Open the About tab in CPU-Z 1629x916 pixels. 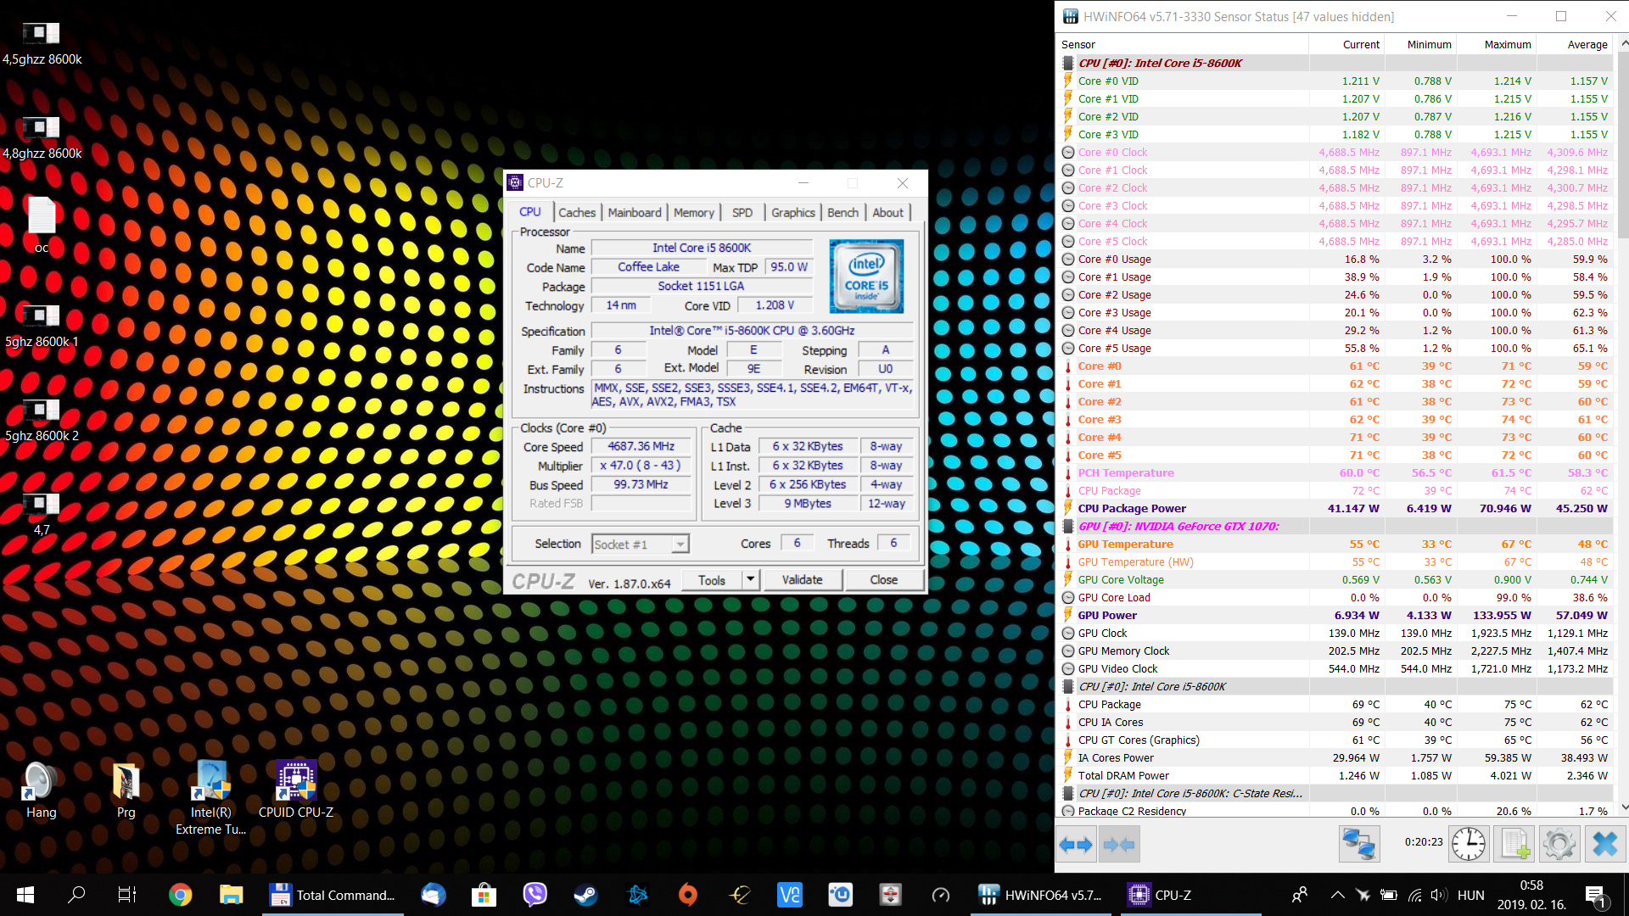(888, 213)
